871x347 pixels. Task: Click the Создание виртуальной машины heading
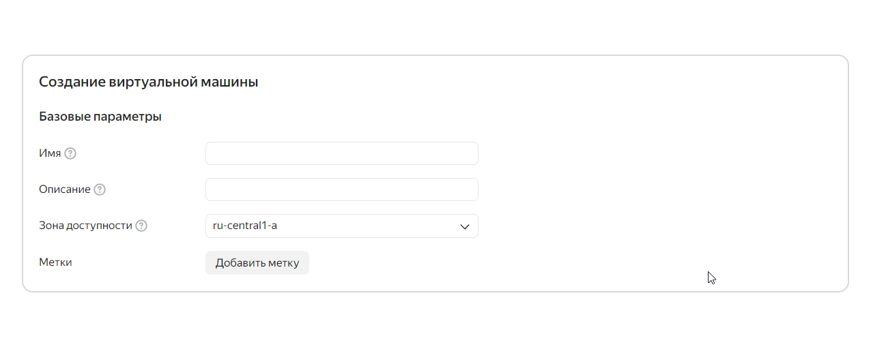[148, 82]
